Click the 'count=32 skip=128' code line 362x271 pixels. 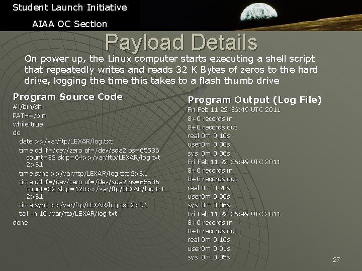[x=95, y=189]
